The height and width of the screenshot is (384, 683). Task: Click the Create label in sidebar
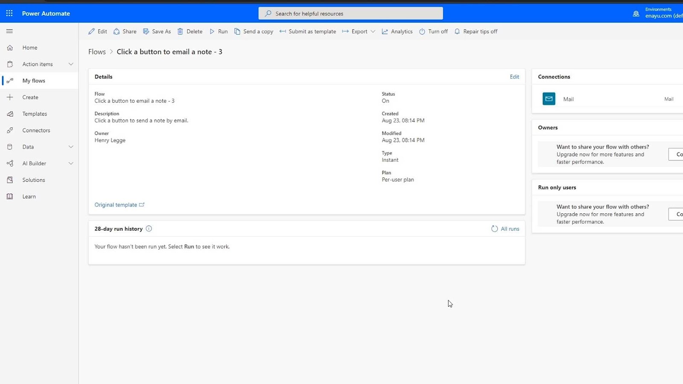pos(30,97)
